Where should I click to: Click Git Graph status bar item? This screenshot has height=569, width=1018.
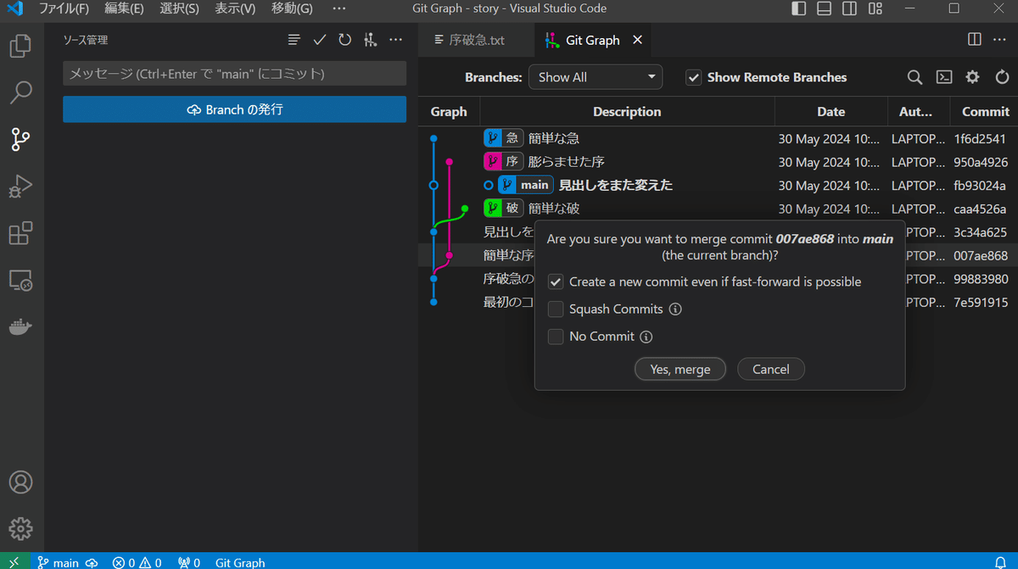click(240, 562)
